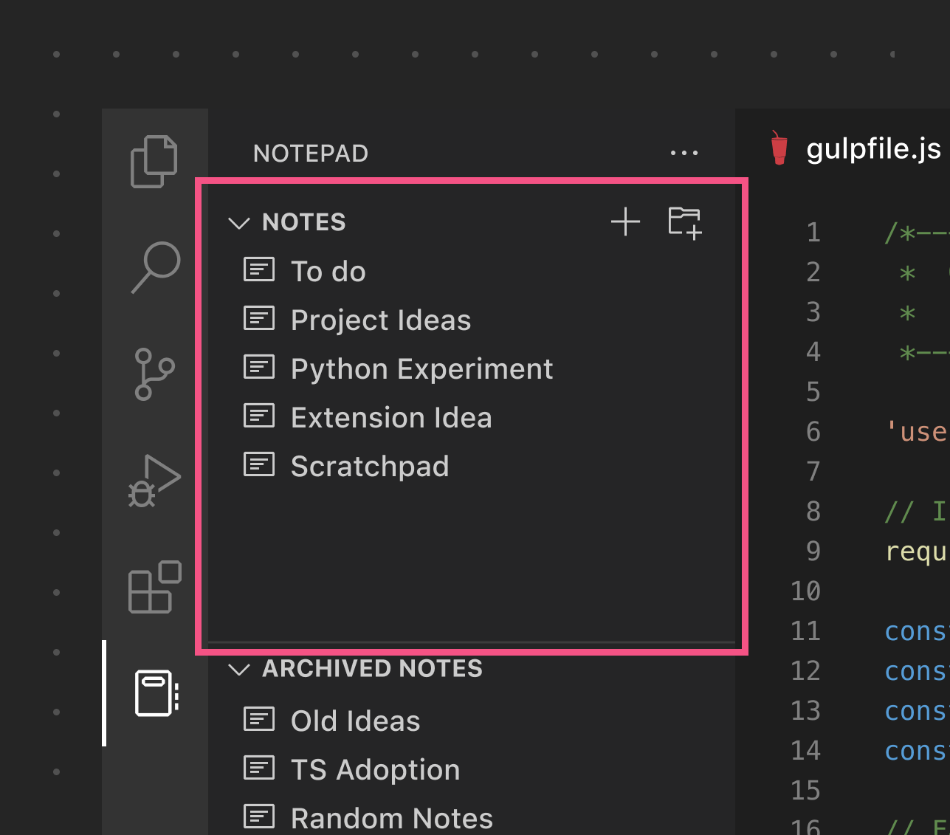Open the To do note

tap(328, 270)
